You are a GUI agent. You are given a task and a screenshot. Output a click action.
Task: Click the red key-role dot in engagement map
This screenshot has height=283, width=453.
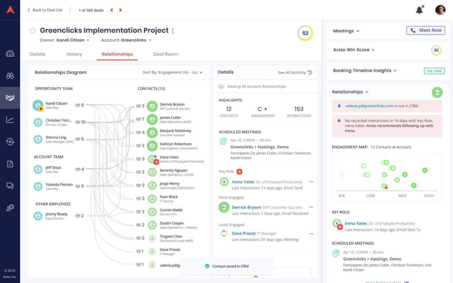pyautogui.click(x=386, y=187)
